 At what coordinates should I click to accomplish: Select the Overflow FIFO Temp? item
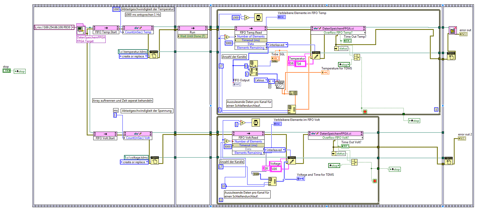click(x=338, y=33)
